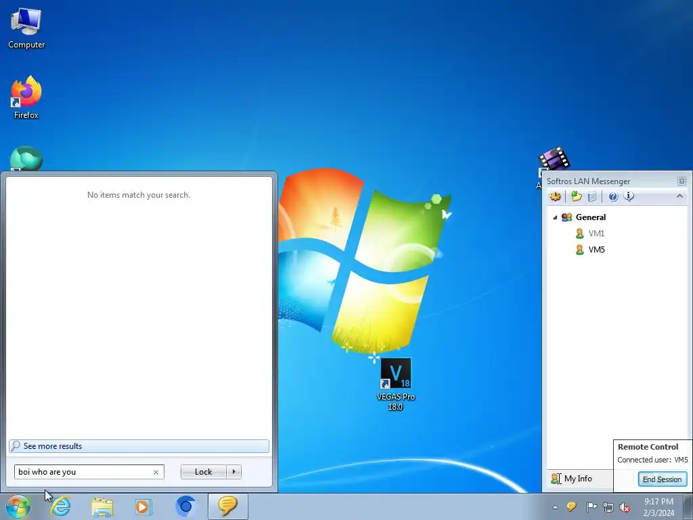Click the Remote Control heading
This screenshot has width=693, height=520.
[x=648, y=447]
